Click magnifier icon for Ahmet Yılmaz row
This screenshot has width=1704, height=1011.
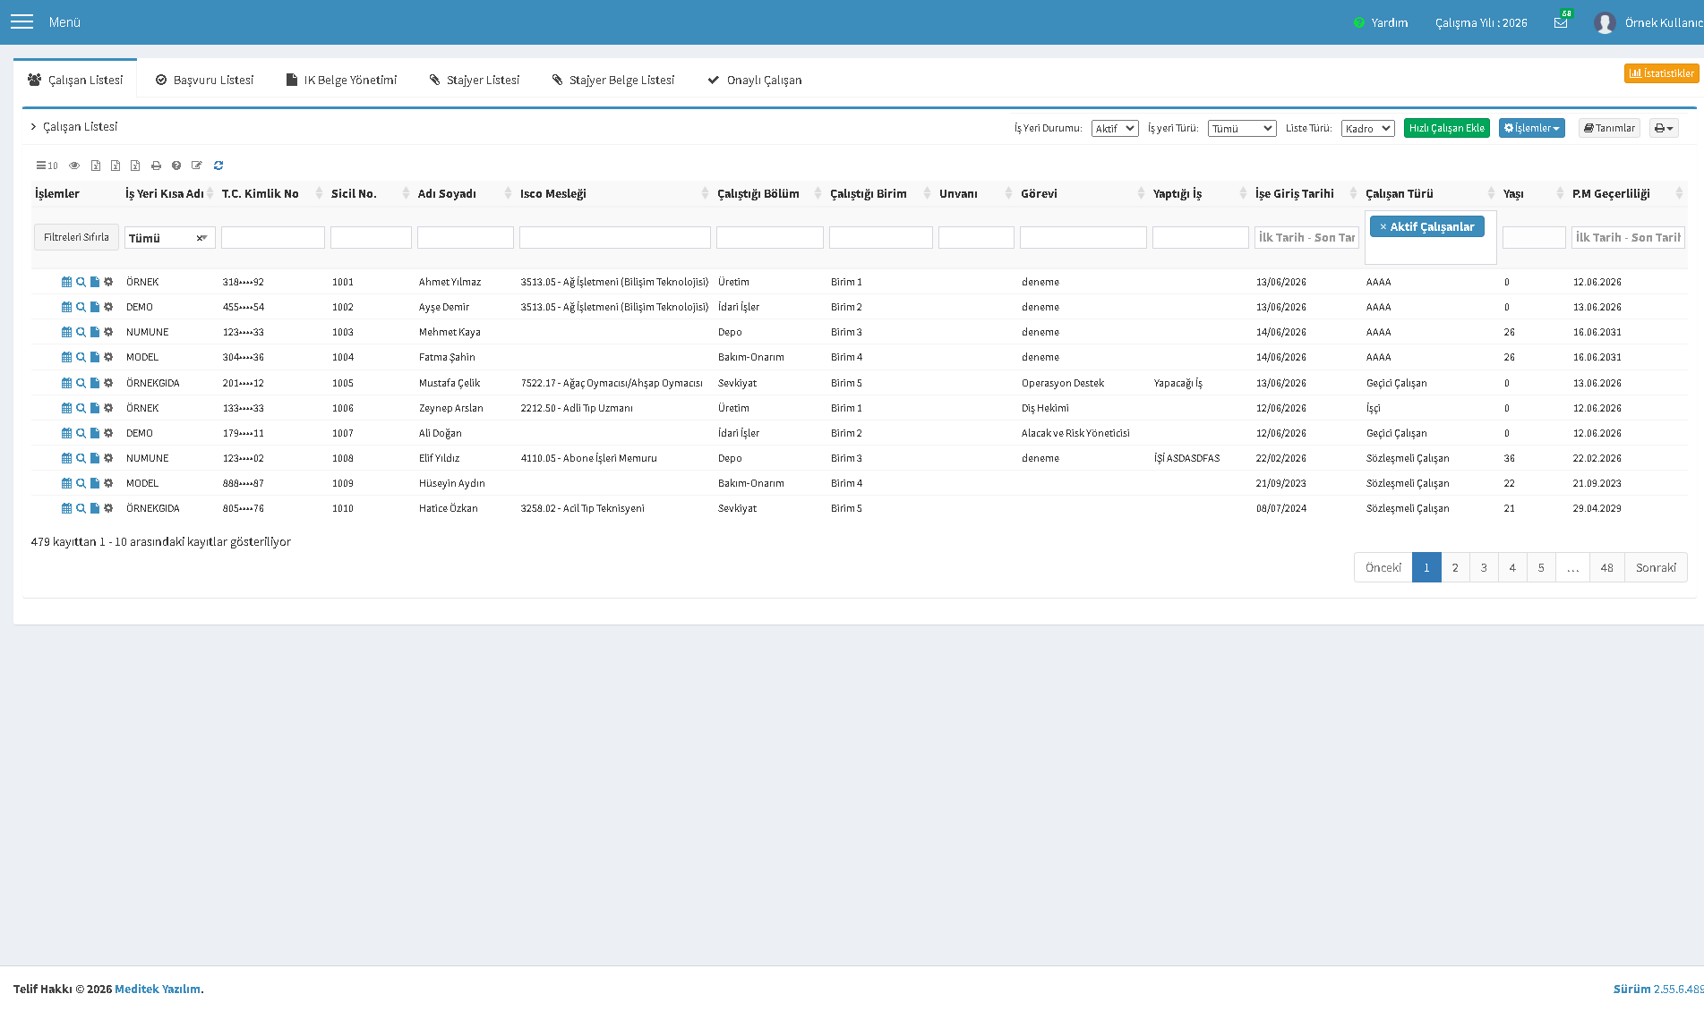[x=81, y=282]
